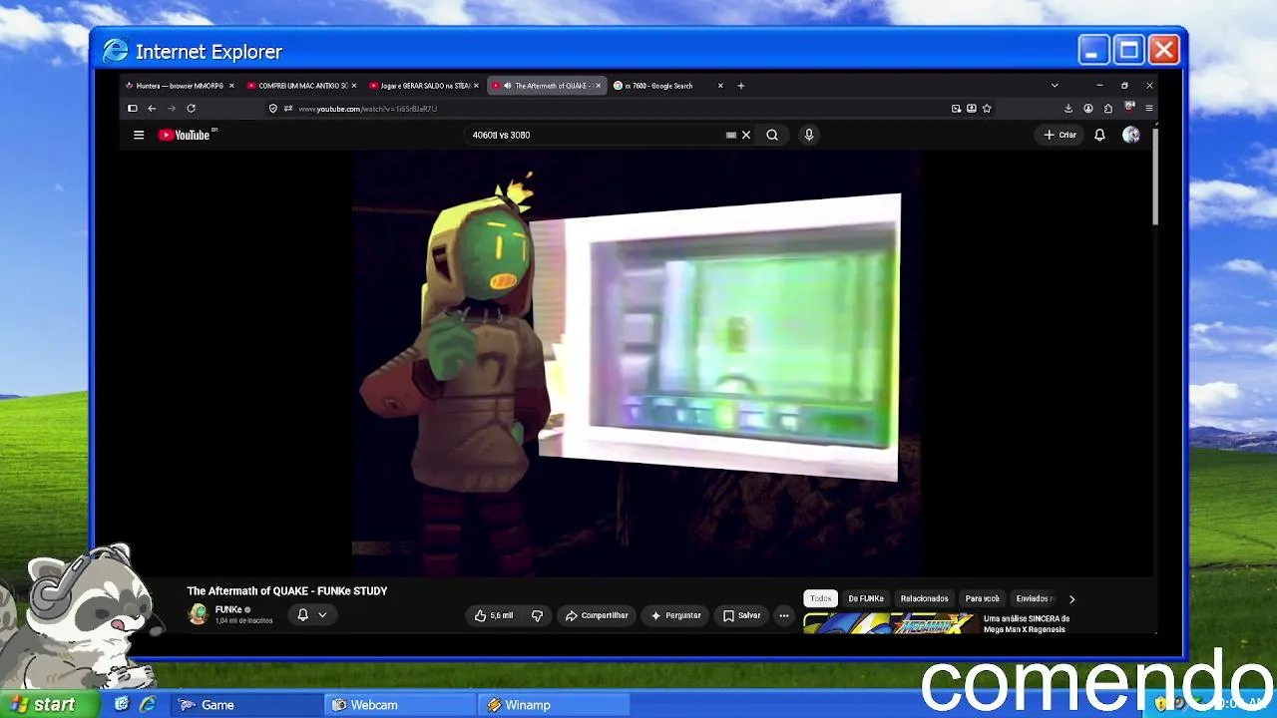Switch to the Winamp taskbar window
Viewport: 1277px width, 718px height.
555,705
